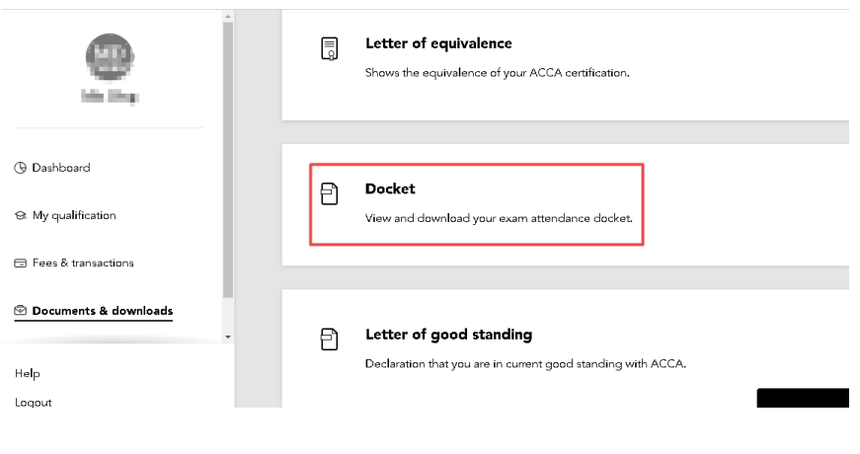
Task: Click the Letter of good standing icon
Action: [x=330, y=340]
